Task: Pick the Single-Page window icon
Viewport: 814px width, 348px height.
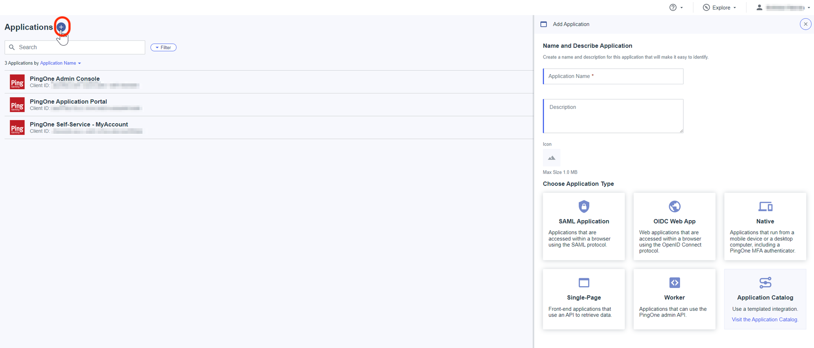Action: point(584,283)
